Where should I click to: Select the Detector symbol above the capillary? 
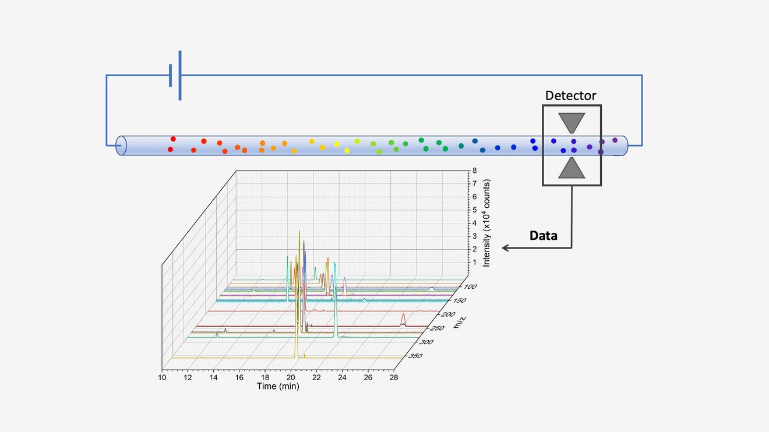(572, 146)
